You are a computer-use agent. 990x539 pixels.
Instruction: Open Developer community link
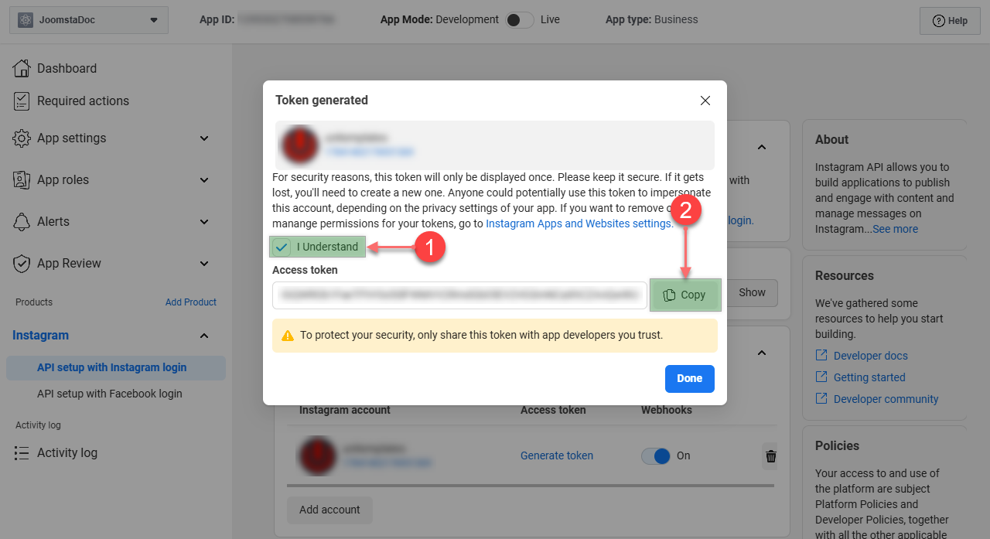(x=886, y=399)
